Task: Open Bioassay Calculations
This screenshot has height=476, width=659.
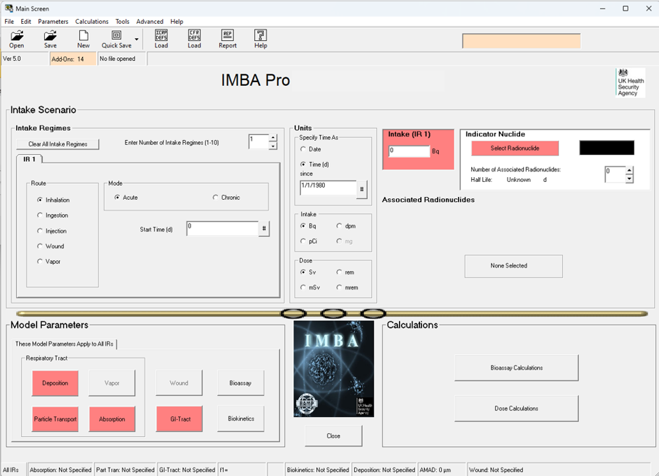Action: coord(516,368)
